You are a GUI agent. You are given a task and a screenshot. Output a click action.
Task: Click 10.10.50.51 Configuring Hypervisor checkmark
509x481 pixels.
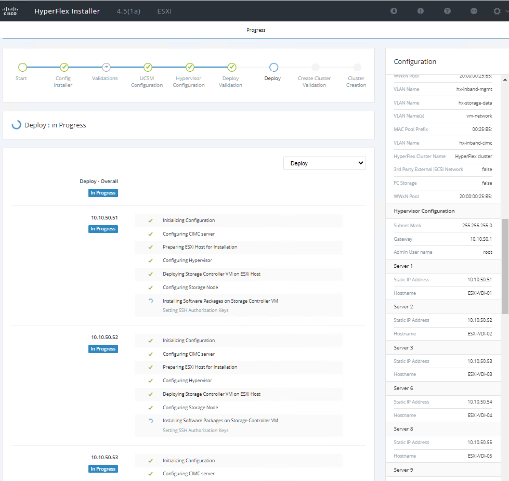151,261
